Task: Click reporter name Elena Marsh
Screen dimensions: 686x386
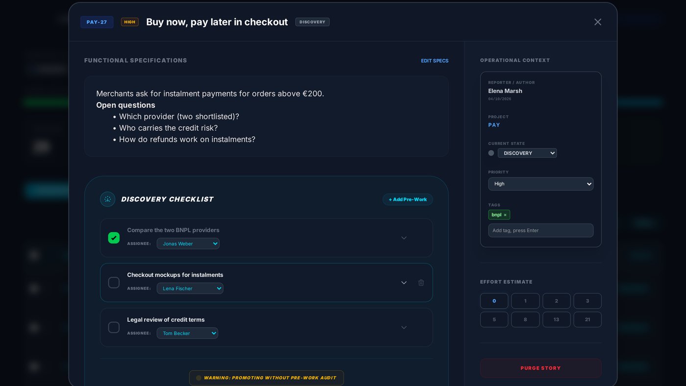Action: [505, 91]
